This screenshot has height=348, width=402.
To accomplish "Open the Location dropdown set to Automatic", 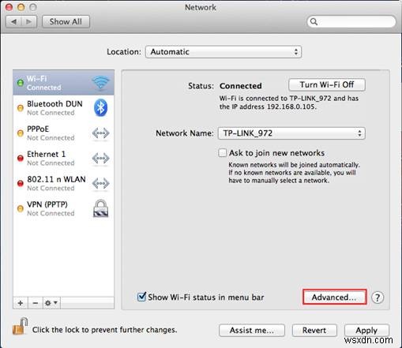I will coord(224,52).
